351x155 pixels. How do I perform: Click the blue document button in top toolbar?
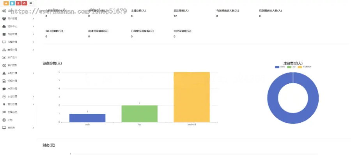[x=12, y=4]
